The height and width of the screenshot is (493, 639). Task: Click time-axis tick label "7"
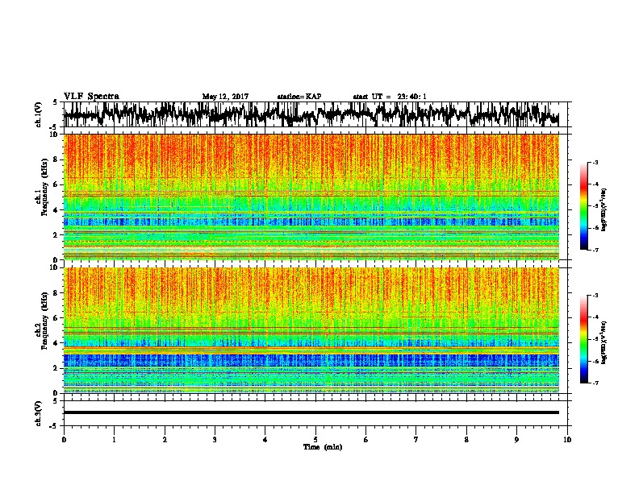(x=416, y=440)
